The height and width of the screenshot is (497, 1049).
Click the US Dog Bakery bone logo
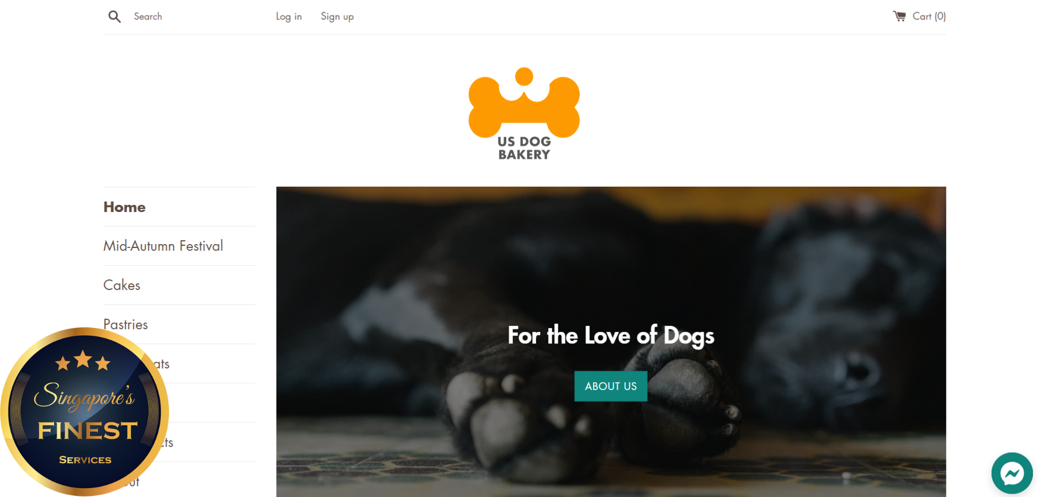click(x=524, y=103)
